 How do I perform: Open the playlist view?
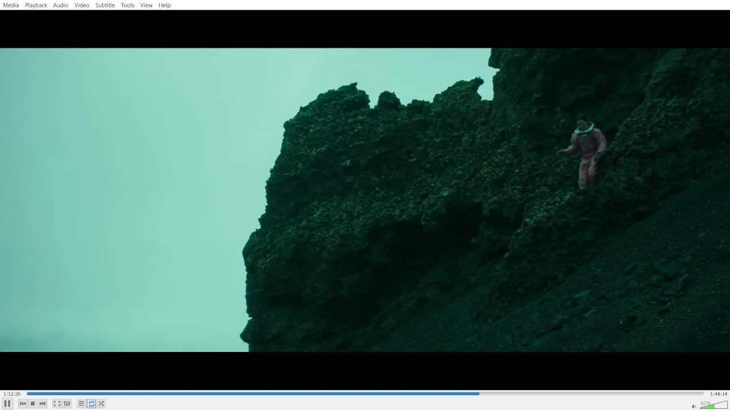click(x=81, y=404)
